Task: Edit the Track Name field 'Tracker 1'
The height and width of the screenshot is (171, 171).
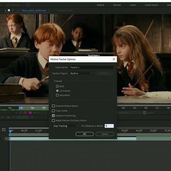Action: pyautogui.click(x=91, y=67)
